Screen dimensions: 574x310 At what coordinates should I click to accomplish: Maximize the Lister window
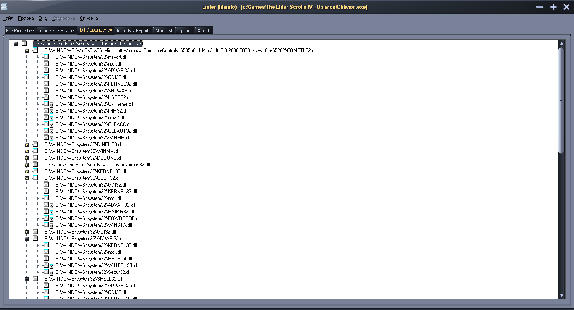[x=553, y=7]
